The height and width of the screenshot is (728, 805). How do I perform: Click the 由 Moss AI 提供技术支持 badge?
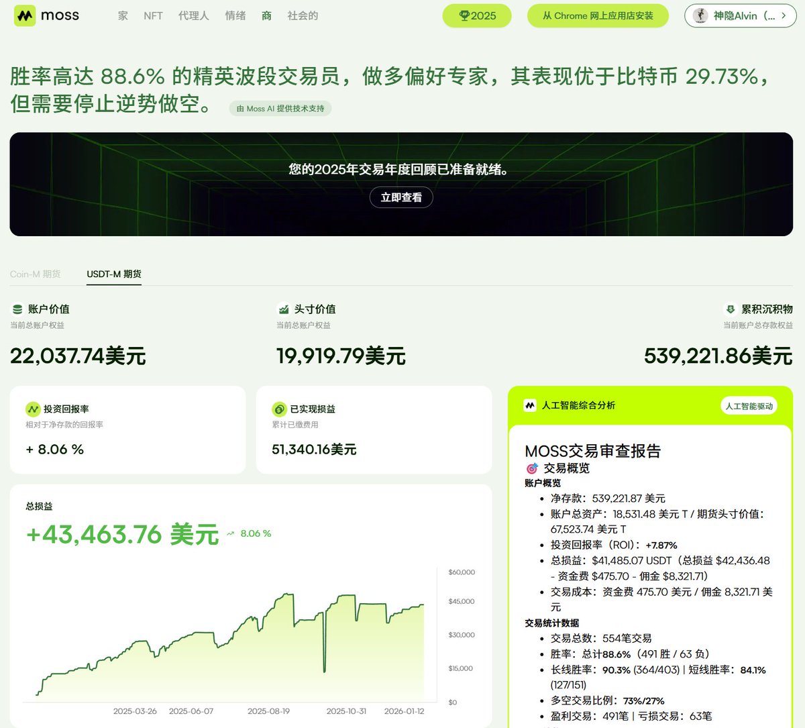tap(280, 108)
